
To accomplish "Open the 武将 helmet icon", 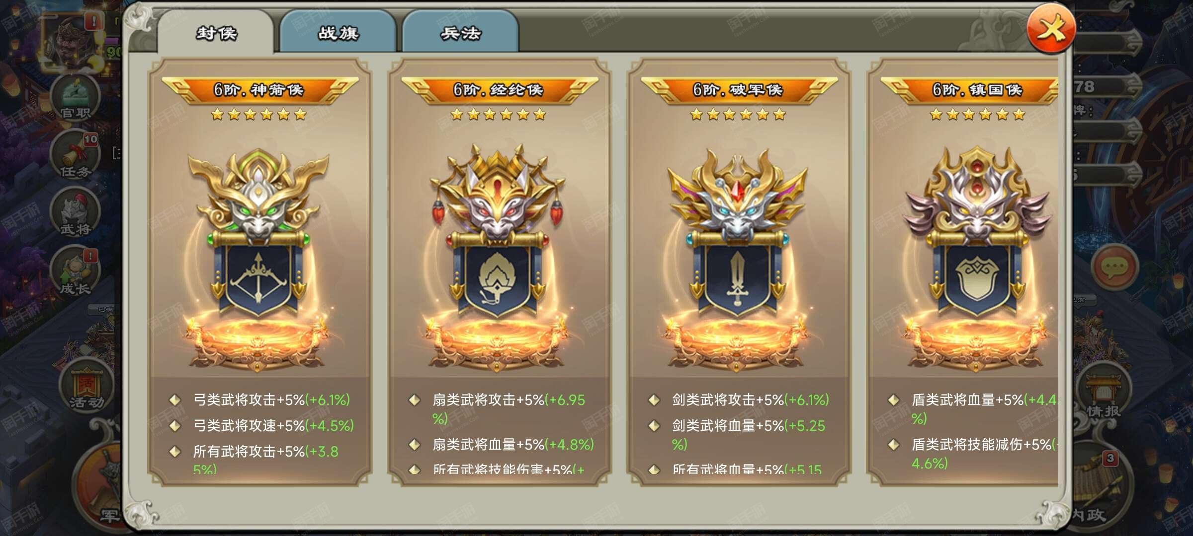I will [x=76, y=213].
